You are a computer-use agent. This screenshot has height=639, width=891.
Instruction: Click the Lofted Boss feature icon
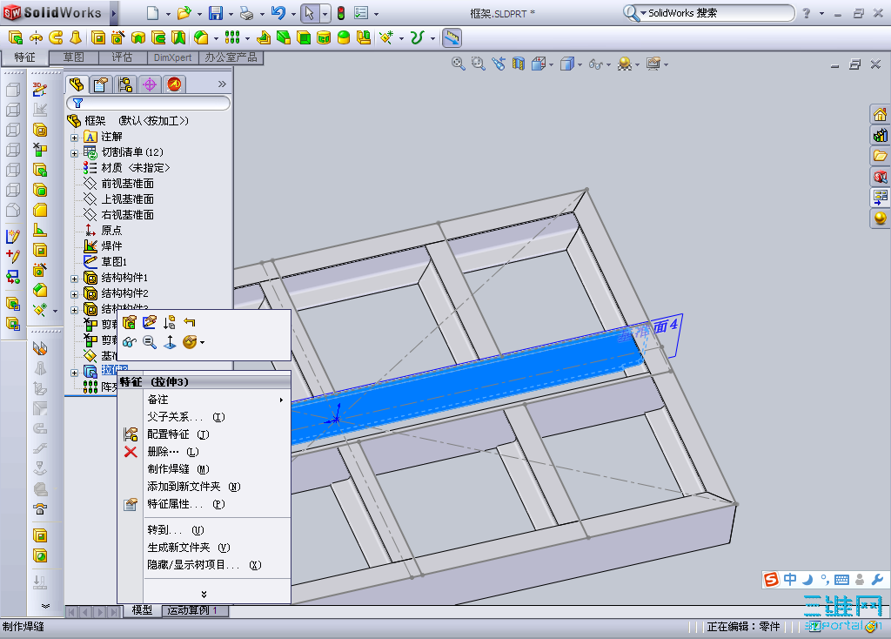tap(75, 37)
